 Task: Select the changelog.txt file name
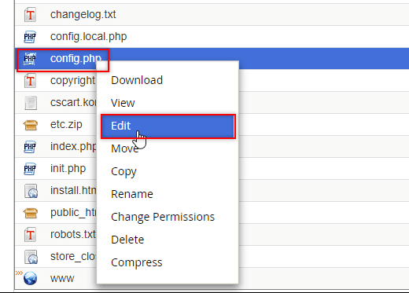click(83, 15)
